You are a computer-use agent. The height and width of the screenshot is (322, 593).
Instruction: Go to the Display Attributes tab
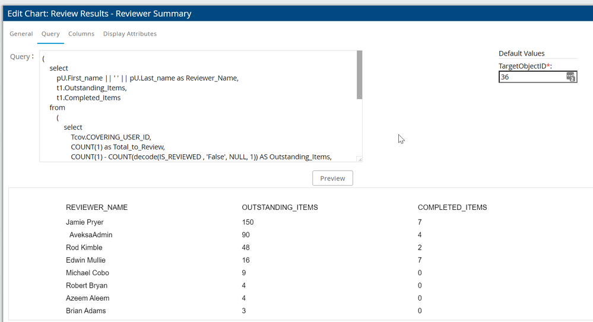[130, 34]
